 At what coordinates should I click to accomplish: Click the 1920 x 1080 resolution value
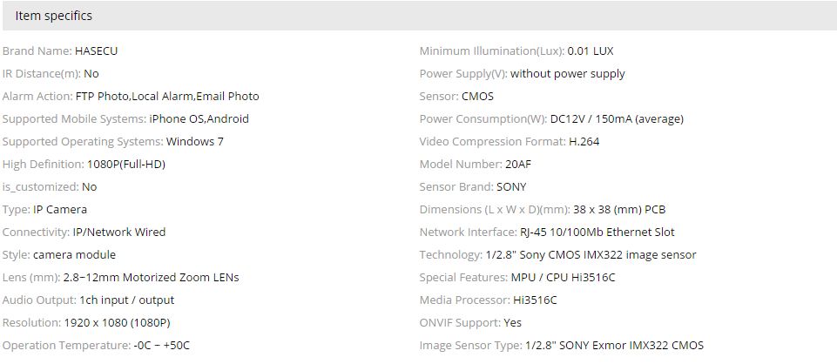click(118, 323)
